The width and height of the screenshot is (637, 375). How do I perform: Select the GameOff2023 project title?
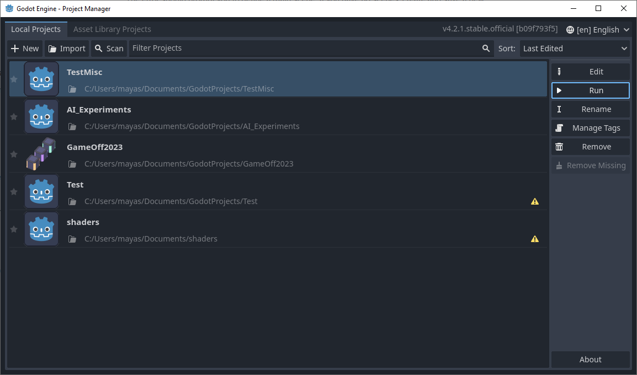tap(94, 147)
